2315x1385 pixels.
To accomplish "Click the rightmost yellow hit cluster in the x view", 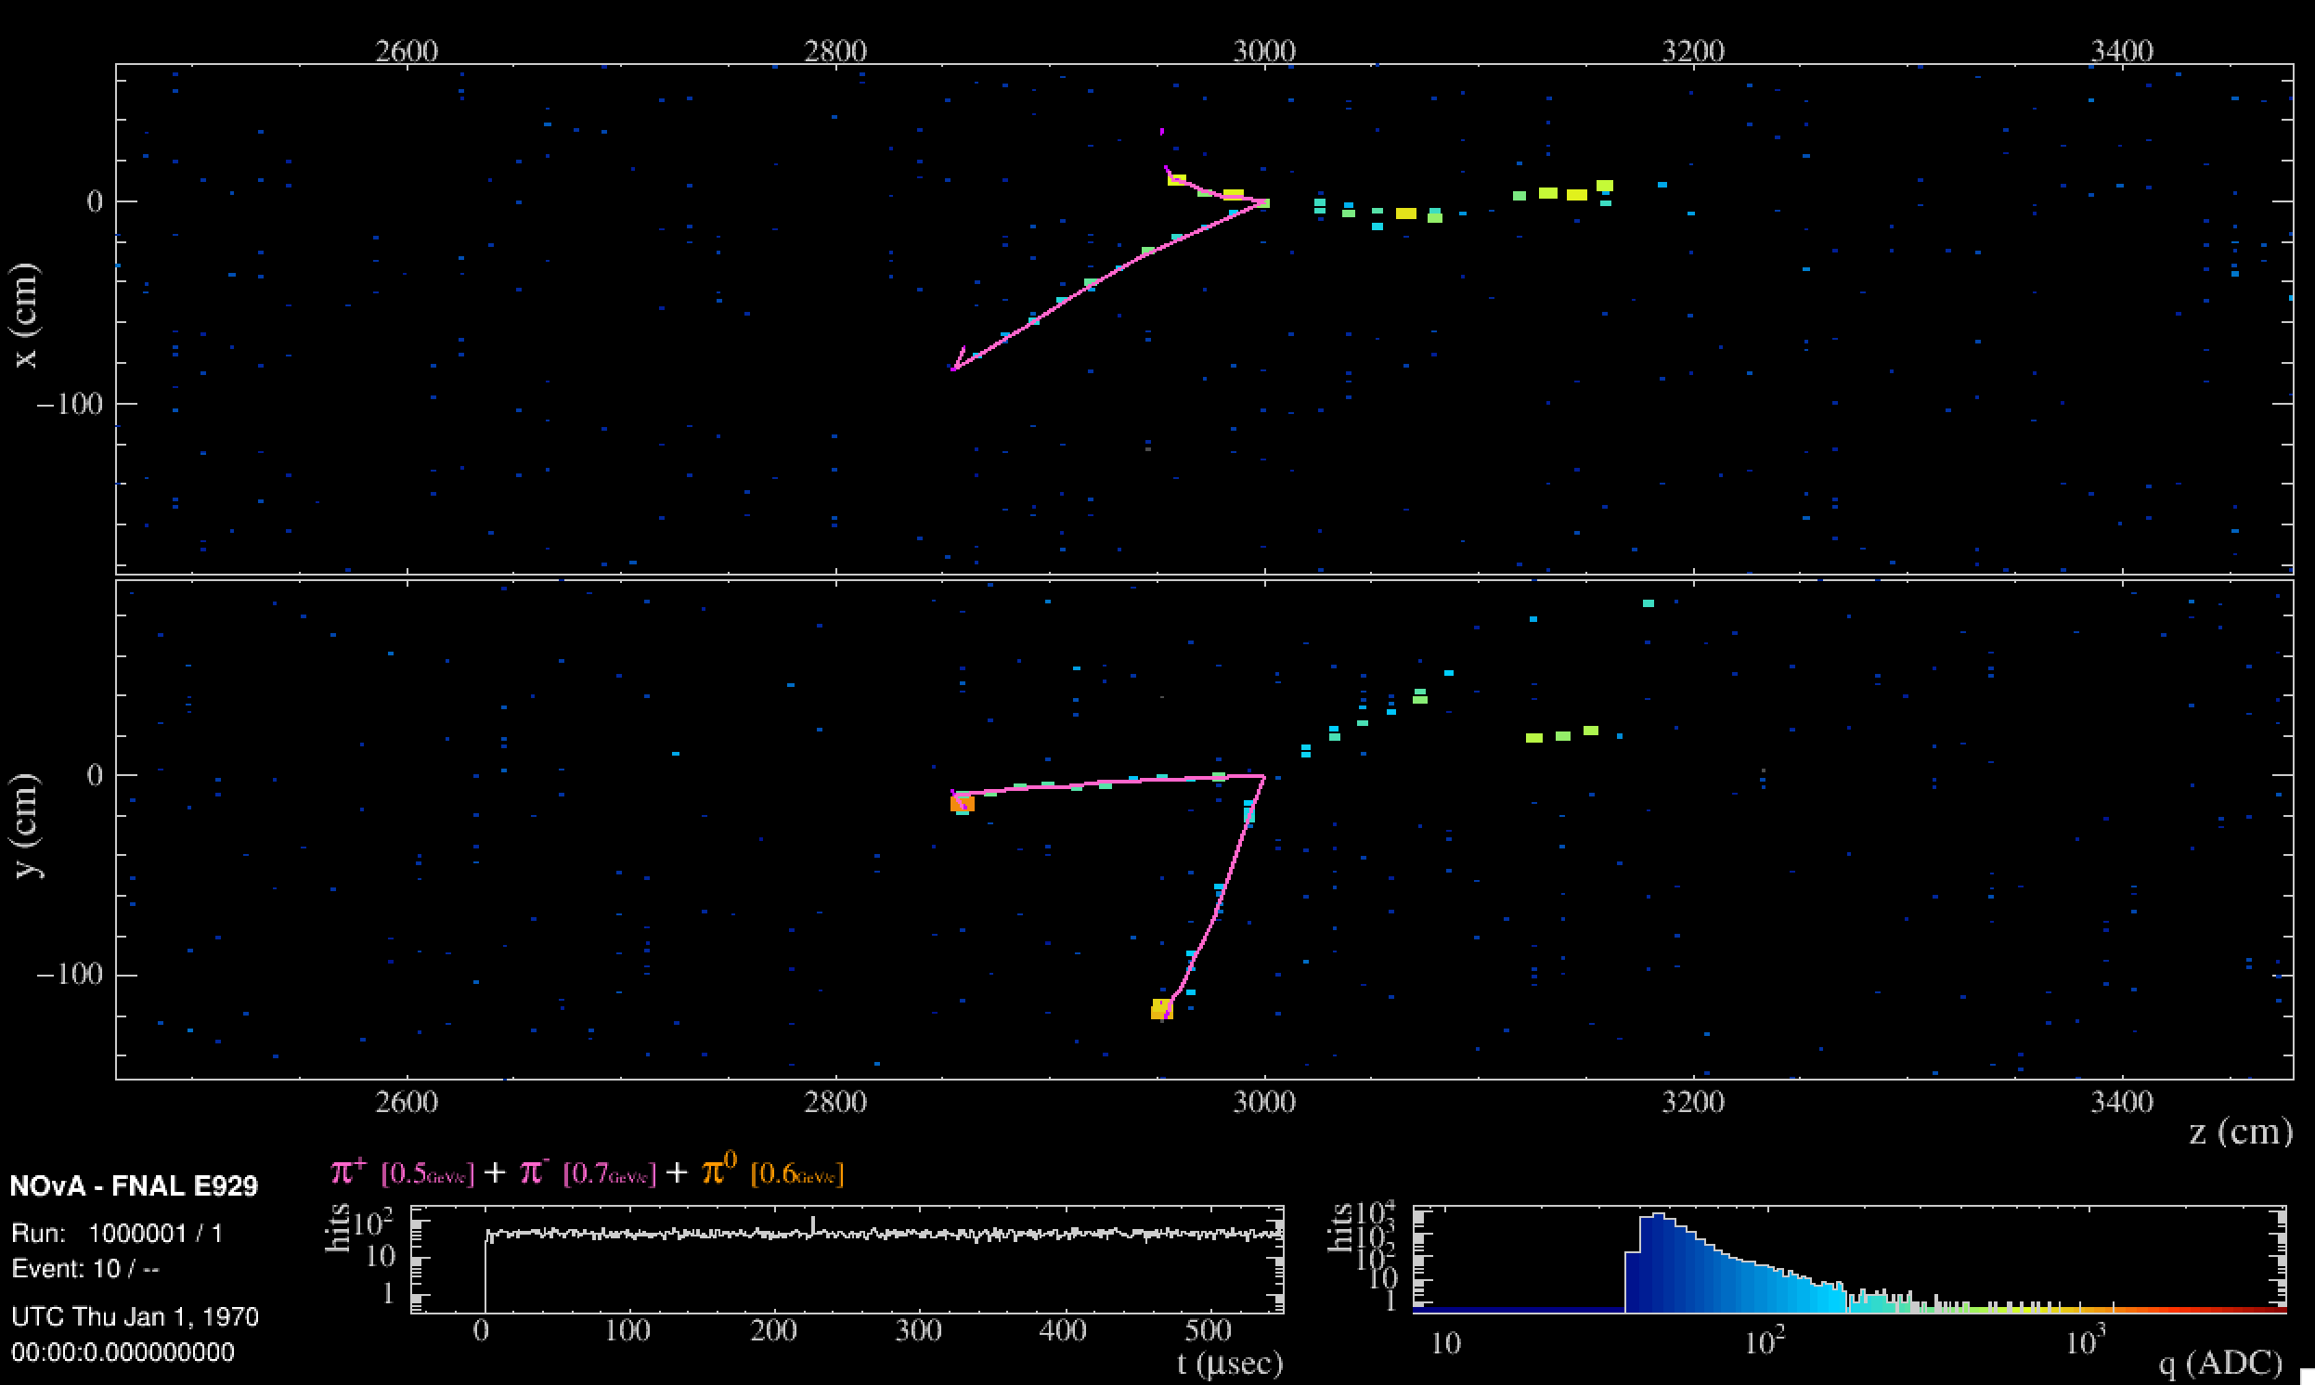I will [1604, 186].
